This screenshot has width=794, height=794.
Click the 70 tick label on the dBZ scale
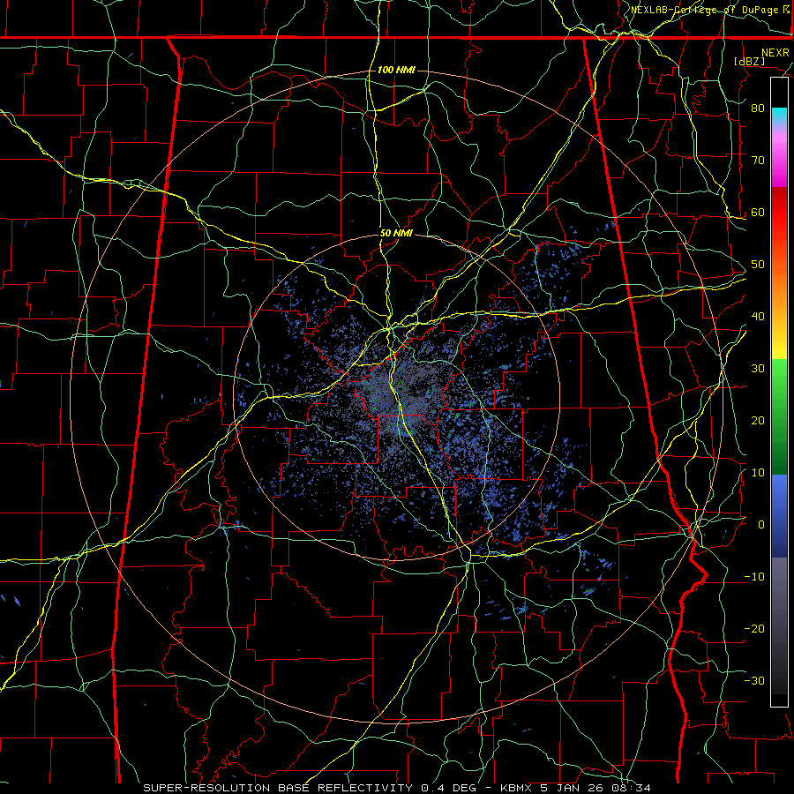[x=758, y=161]
